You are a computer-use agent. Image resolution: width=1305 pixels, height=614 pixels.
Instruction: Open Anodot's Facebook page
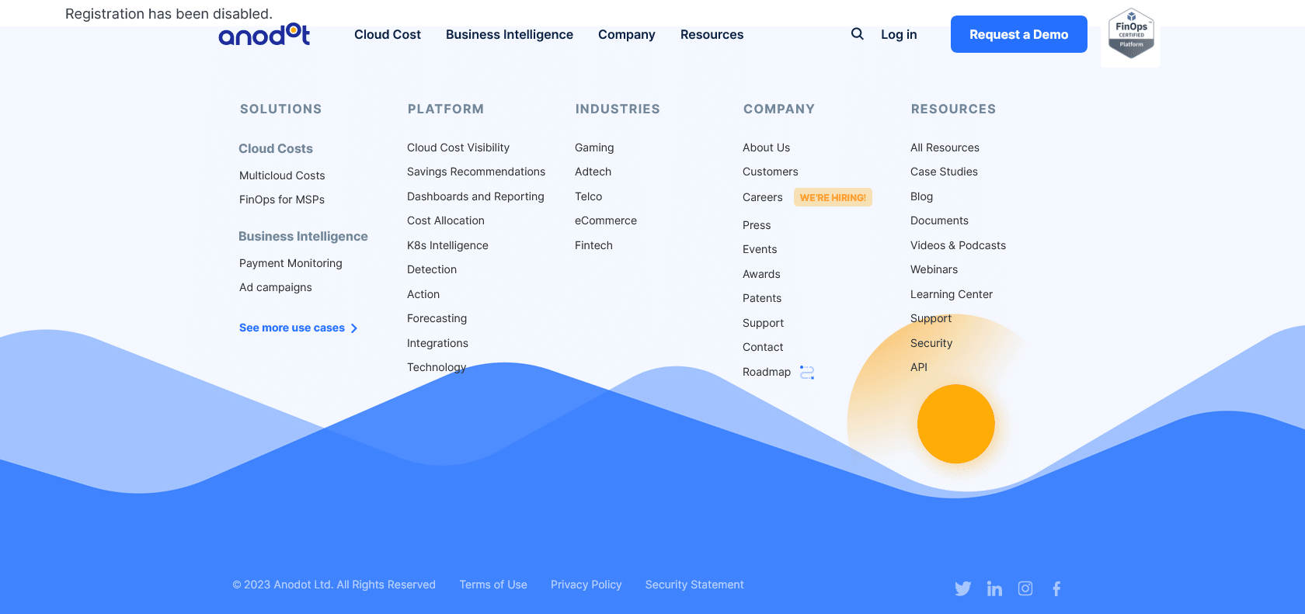pos(1056,588)
